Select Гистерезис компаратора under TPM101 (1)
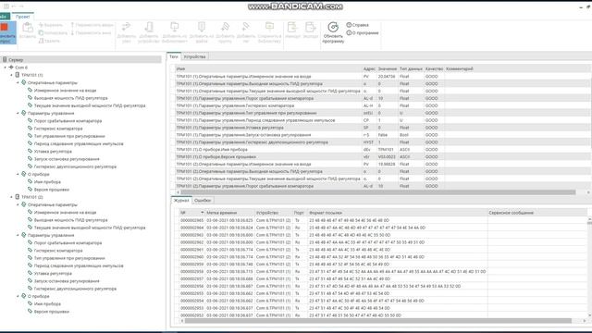The image size is (592, 333). pyautogui.click(x=58, y=129)
